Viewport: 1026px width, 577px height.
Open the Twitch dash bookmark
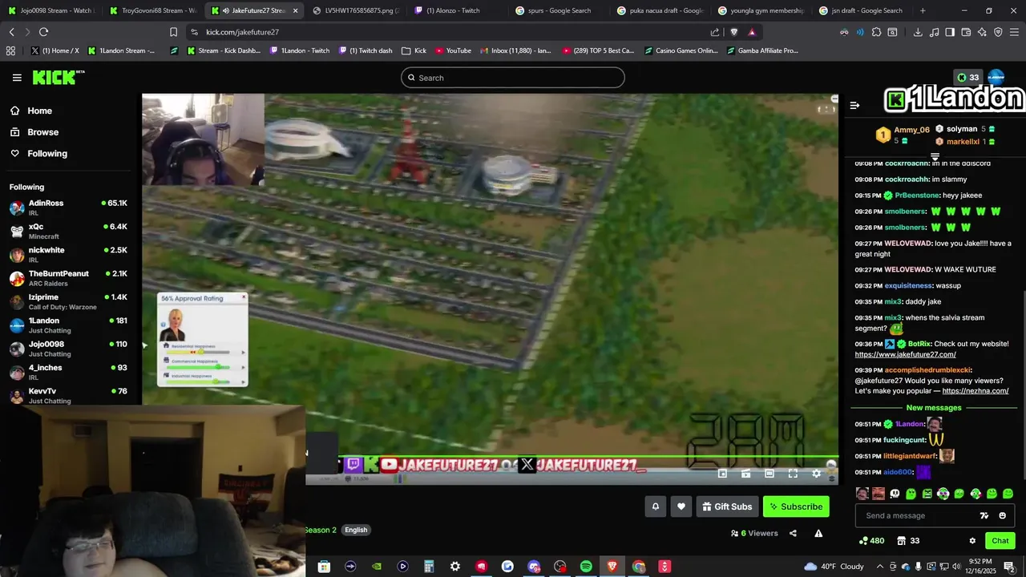(366, 50)
